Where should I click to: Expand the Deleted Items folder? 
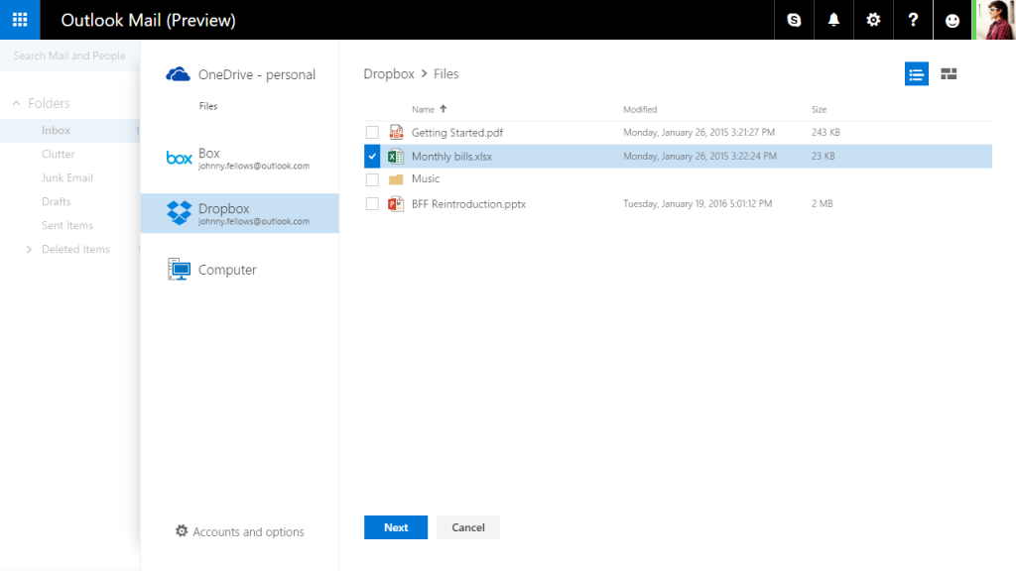tap(29, 249)
